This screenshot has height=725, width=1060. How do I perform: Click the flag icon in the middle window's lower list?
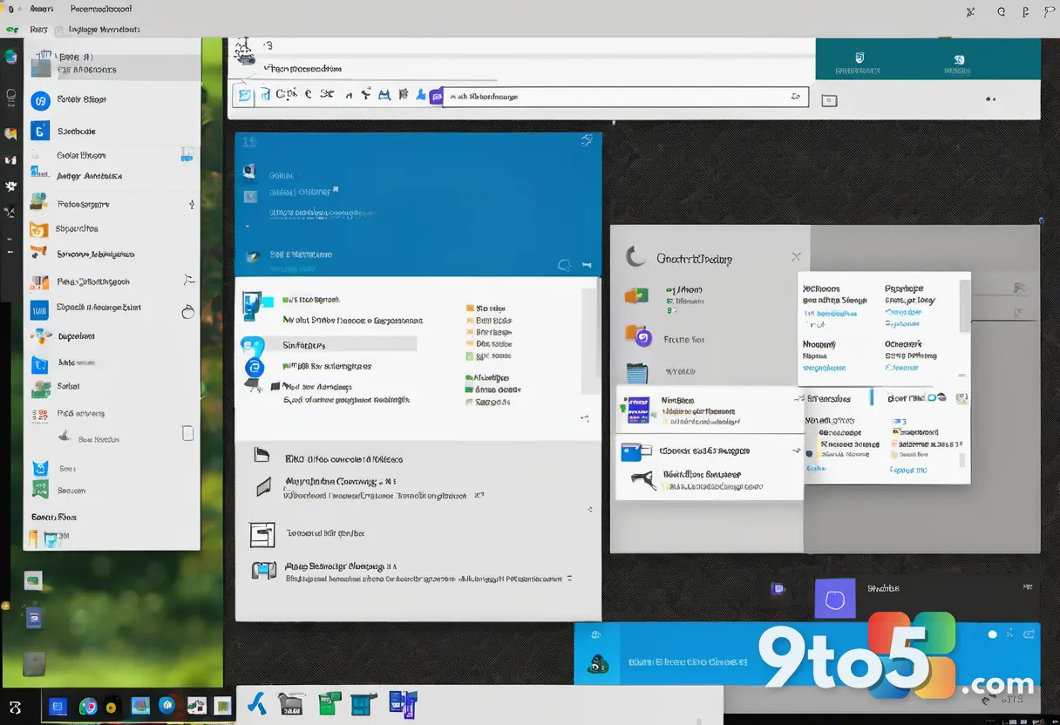(x=260, y=455)
